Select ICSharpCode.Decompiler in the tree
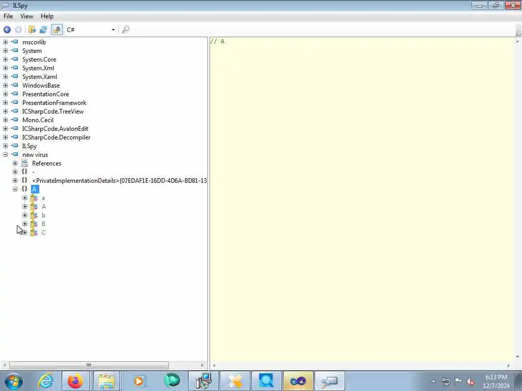Viewport: 522px width, 391px height. click(56, 137)
